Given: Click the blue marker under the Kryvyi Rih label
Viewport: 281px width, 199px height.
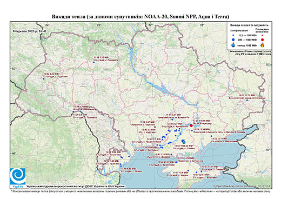Looking at the screenshot, I should 172,120.
